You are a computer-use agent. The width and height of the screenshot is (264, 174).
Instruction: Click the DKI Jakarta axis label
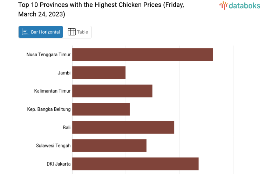[x=59, y=164]
